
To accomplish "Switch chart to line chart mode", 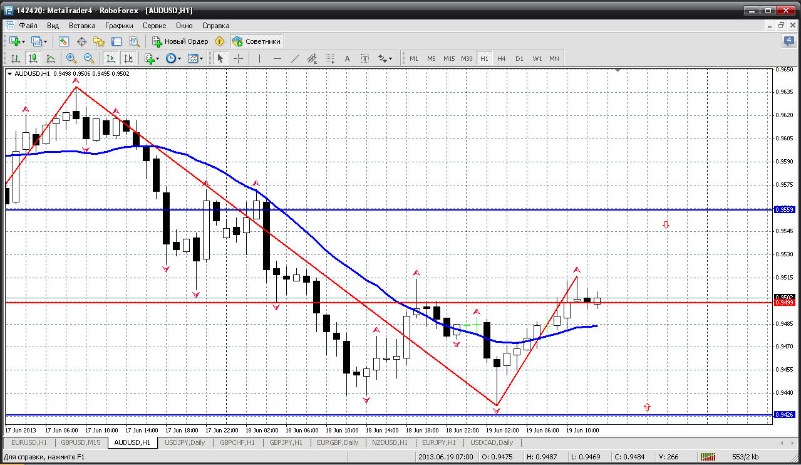I will (51, 58).
